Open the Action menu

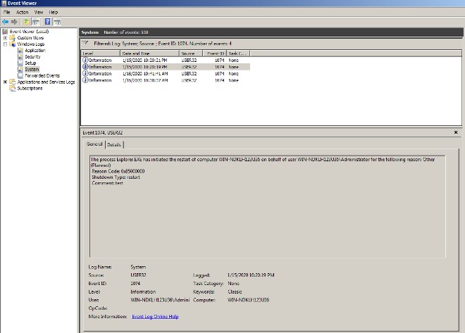(23, 12)
